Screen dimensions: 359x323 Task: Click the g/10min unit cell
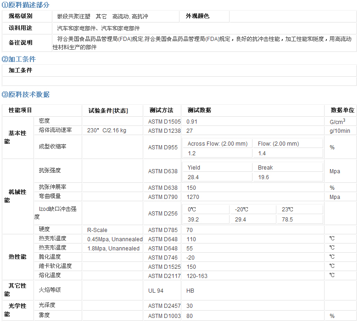point(341,130)
